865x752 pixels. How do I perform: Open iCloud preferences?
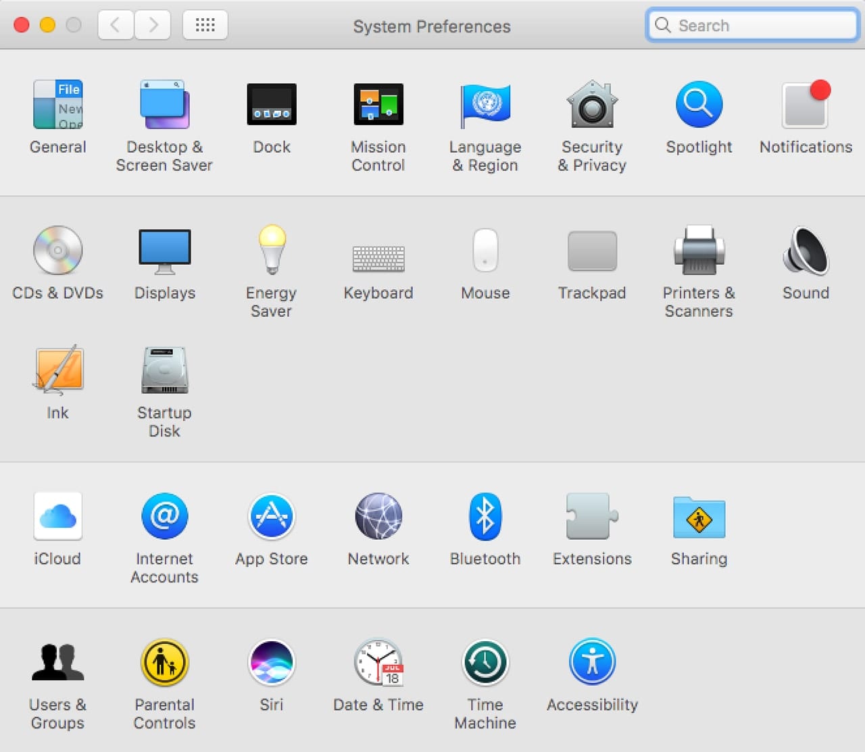(x=58, y=516)
